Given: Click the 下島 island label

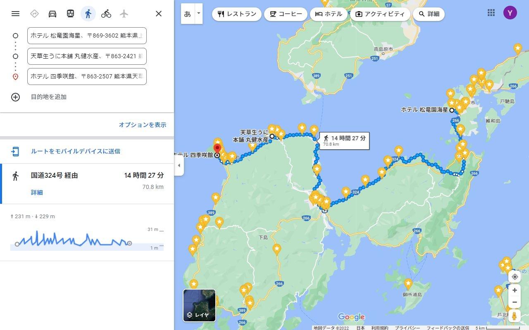Looking at the screenshot, I should pyautogui.click(x=263, y=238).
